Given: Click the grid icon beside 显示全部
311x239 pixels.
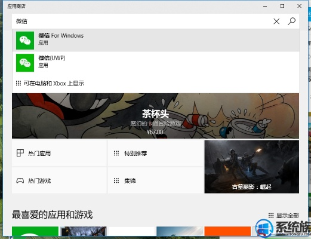Looking at the screenshot, I should click(x=271, y=215).
